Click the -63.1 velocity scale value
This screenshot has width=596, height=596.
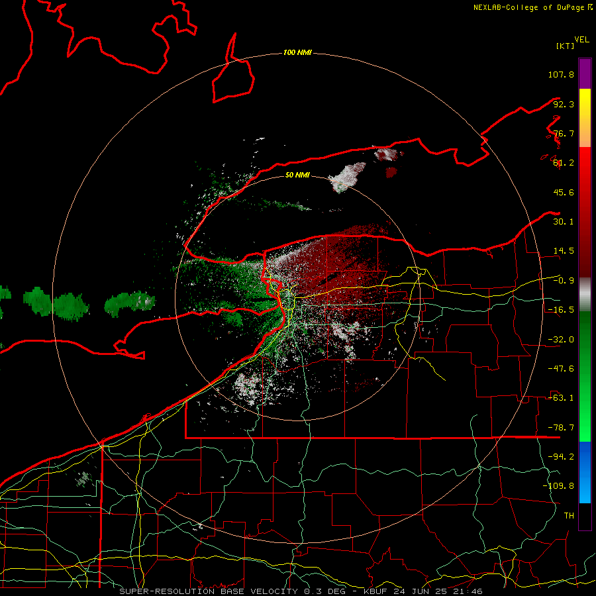click(561, 398)
